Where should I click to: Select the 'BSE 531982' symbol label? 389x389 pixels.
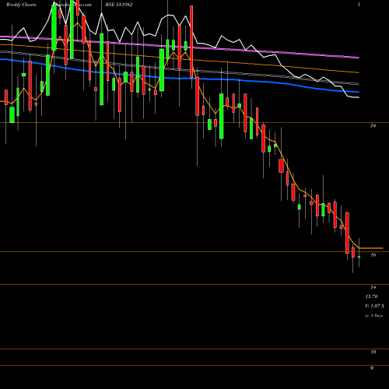tap(118, 5)
